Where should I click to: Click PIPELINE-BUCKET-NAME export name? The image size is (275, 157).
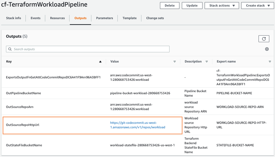tap(234, 93)
